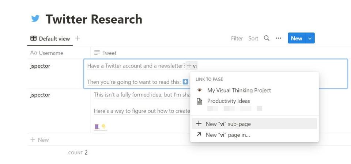Click the document icon beside Productivity Ideas
The image size is (351, 164).
[x=199, y=101]
